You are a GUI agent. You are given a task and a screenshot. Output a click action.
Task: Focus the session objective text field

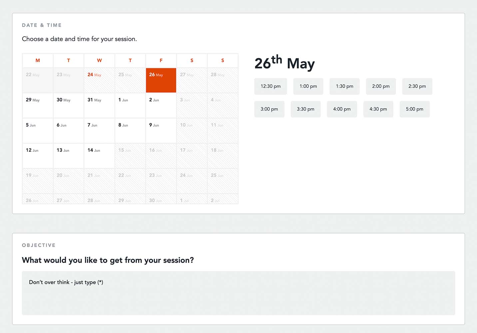[x=238, y=293]
